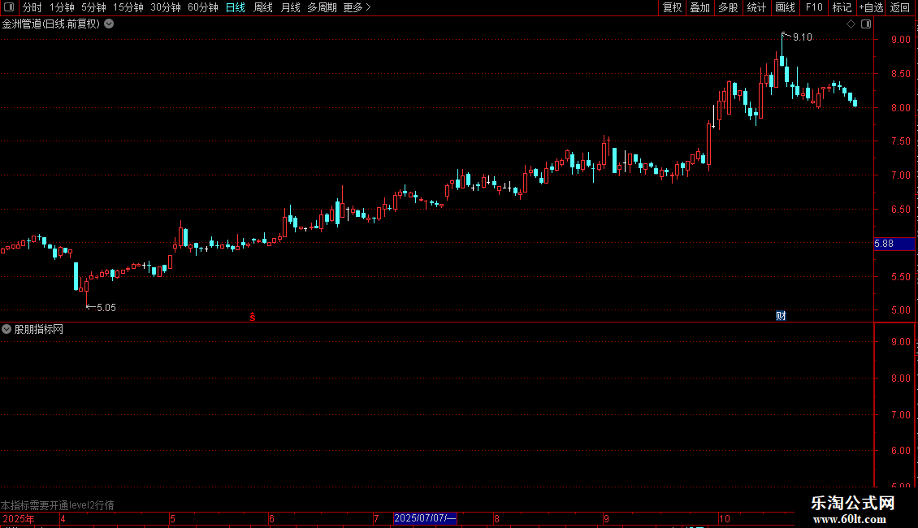Switch to 周线 weekly chart
Viewport: 918px width, 528px height.
(263, 7)
